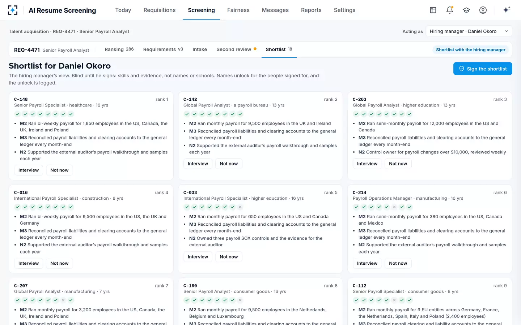Click the "rank 5" label
Image resolution: width=521 pixels, height=325 pixels.
click(331, 192)
